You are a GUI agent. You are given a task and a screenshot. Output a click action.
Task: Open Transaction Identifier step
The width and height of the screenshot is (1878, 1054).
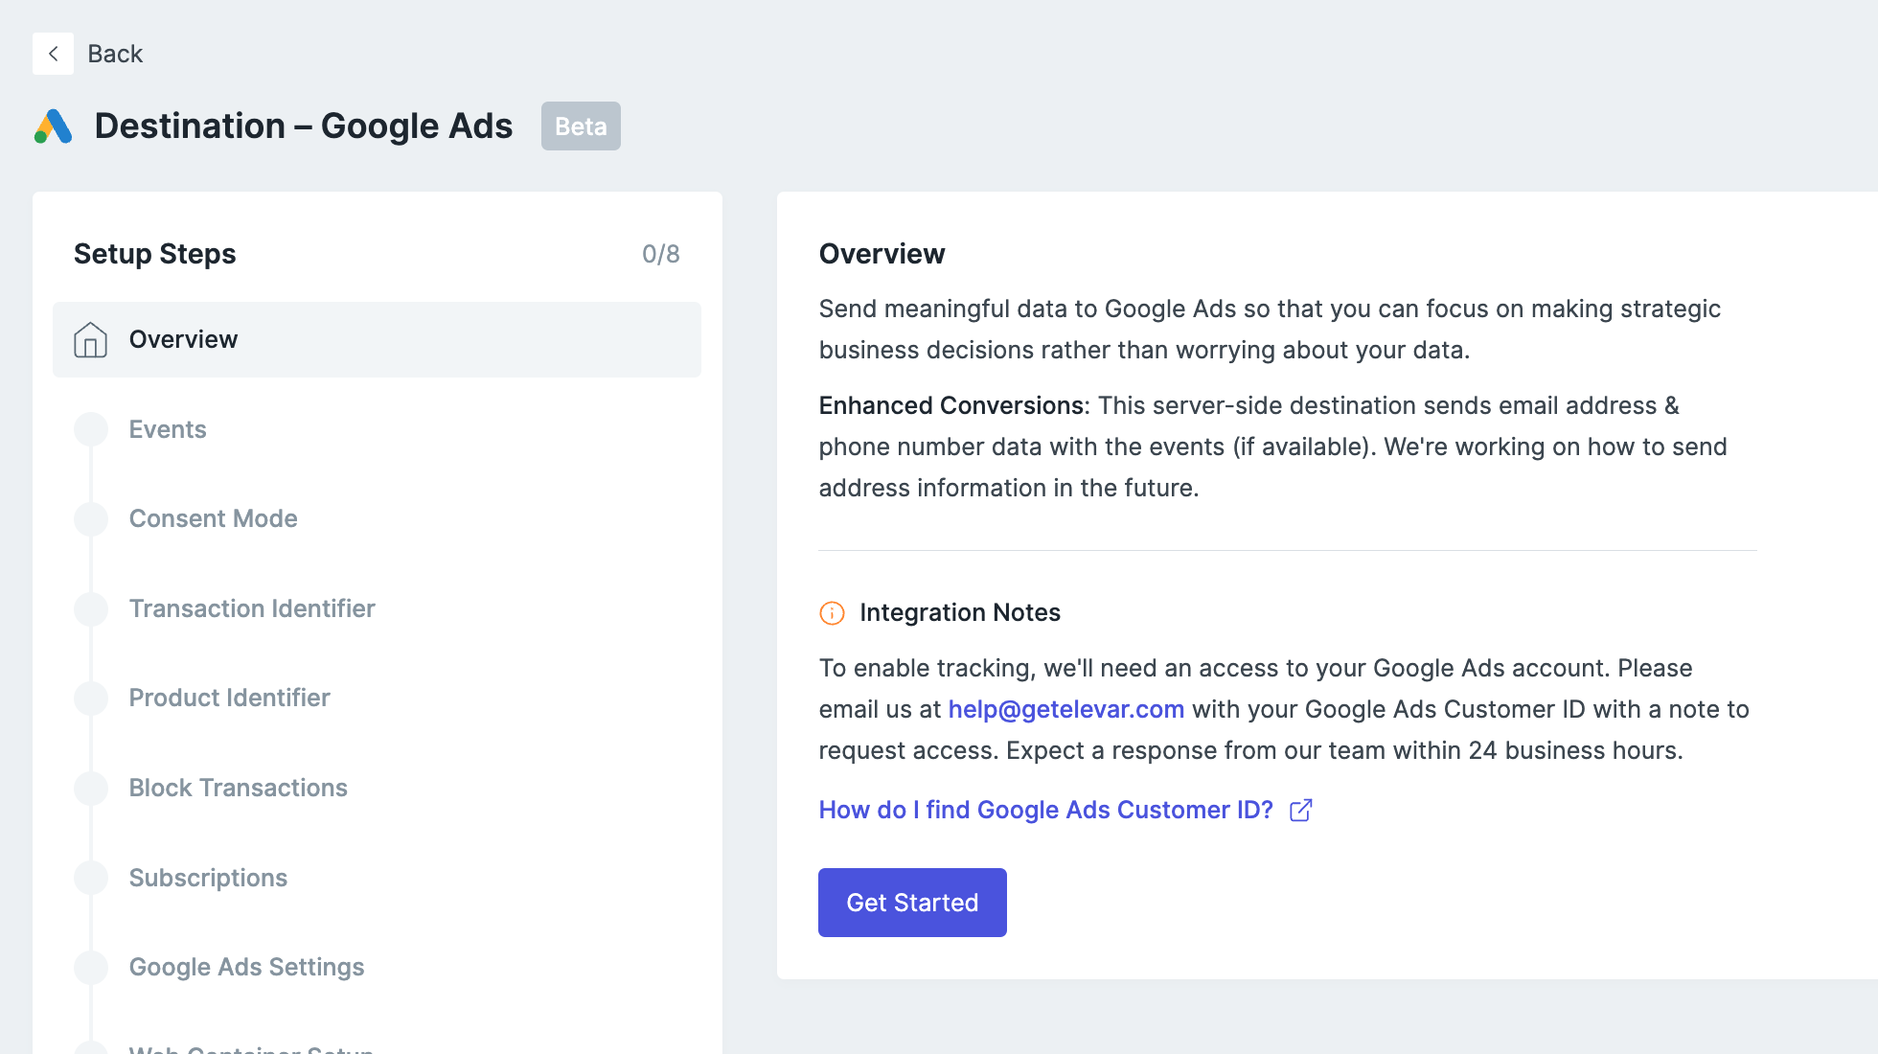point(252,608)
